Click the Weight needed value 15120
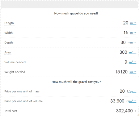Viewport: 139px width, 116px height. 121,72
